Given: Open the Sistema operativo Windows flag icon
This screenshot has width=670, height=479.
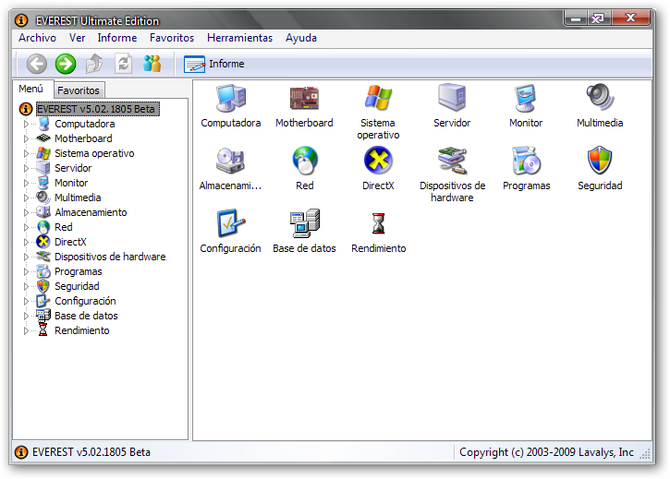Looking at the screenshot, I should tap(378, 98).
